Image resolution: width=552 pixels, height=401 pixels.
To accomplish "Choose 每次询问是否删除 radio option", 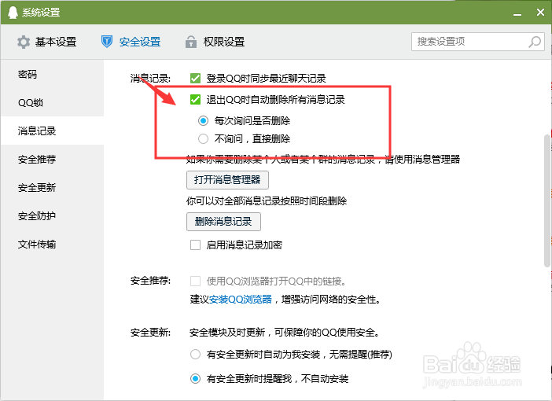I will pos(203,121).
